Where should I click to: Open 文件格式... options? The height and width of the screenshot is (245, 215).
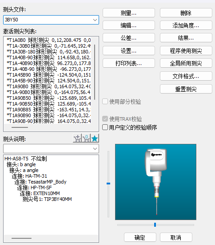186,76
